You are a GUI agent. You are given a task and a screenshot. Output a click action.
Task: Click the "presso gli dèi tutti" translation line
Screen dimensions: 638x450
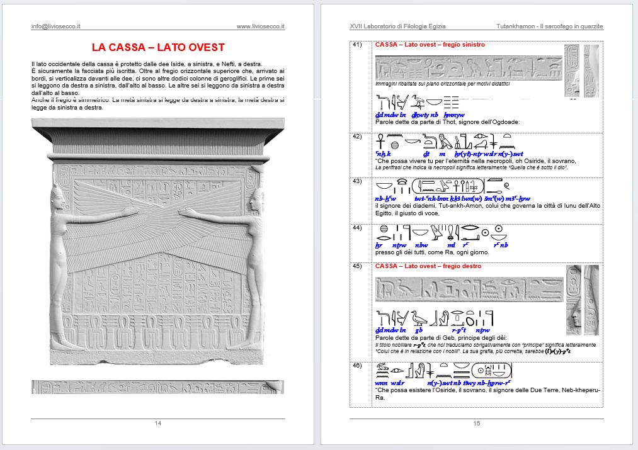tap(431, 252)
